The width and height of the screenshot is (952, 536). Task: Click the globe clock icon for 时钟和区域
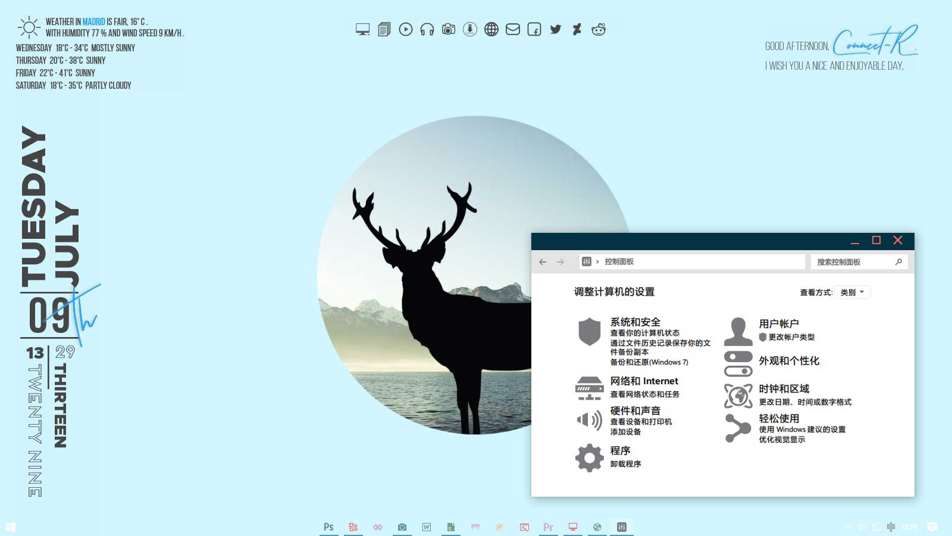(738, 395)
